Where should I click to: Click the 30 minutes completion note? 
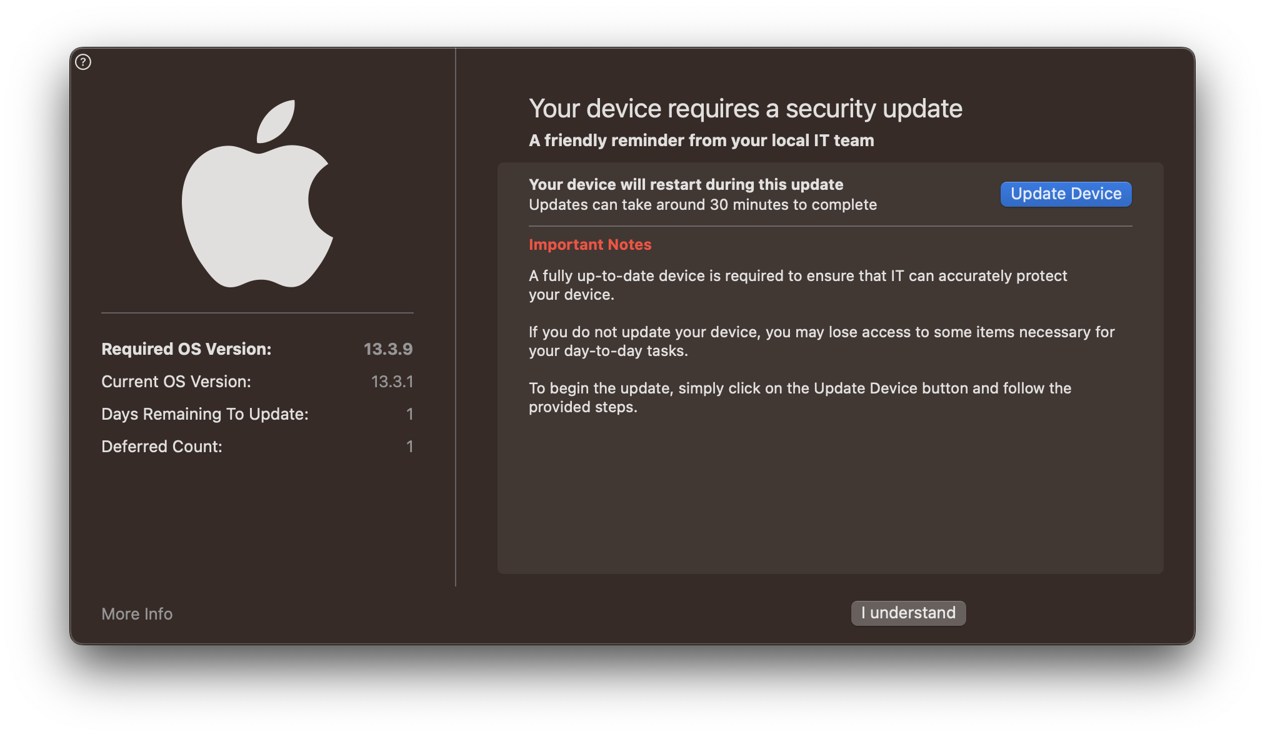point(702,204)
